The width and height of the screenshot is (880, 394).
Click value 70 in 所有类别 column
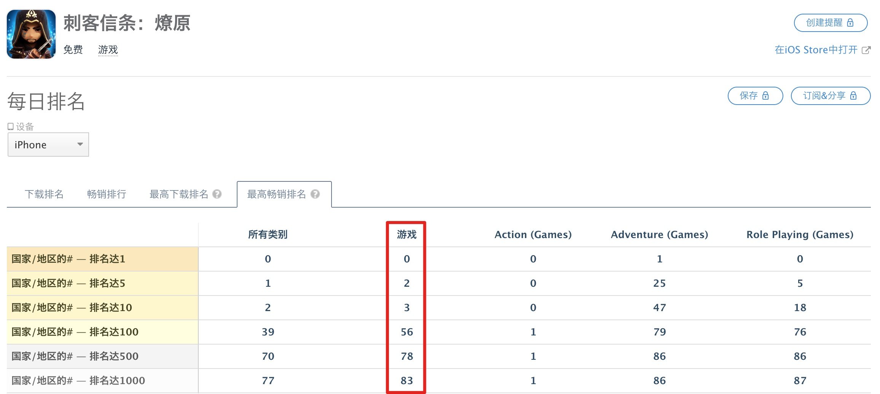tap(268, 356)
